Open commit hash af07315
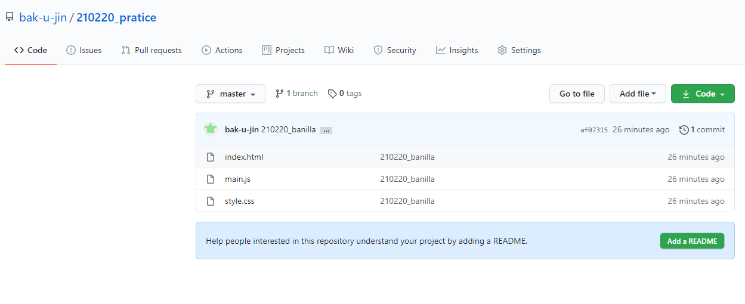The height and width of the screenshot is (304, 745). pyautogui.click(x=594, y=130)
